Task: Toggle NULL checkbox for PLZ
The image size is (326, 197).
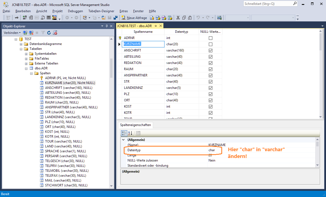Action: [x=210, y=94]
